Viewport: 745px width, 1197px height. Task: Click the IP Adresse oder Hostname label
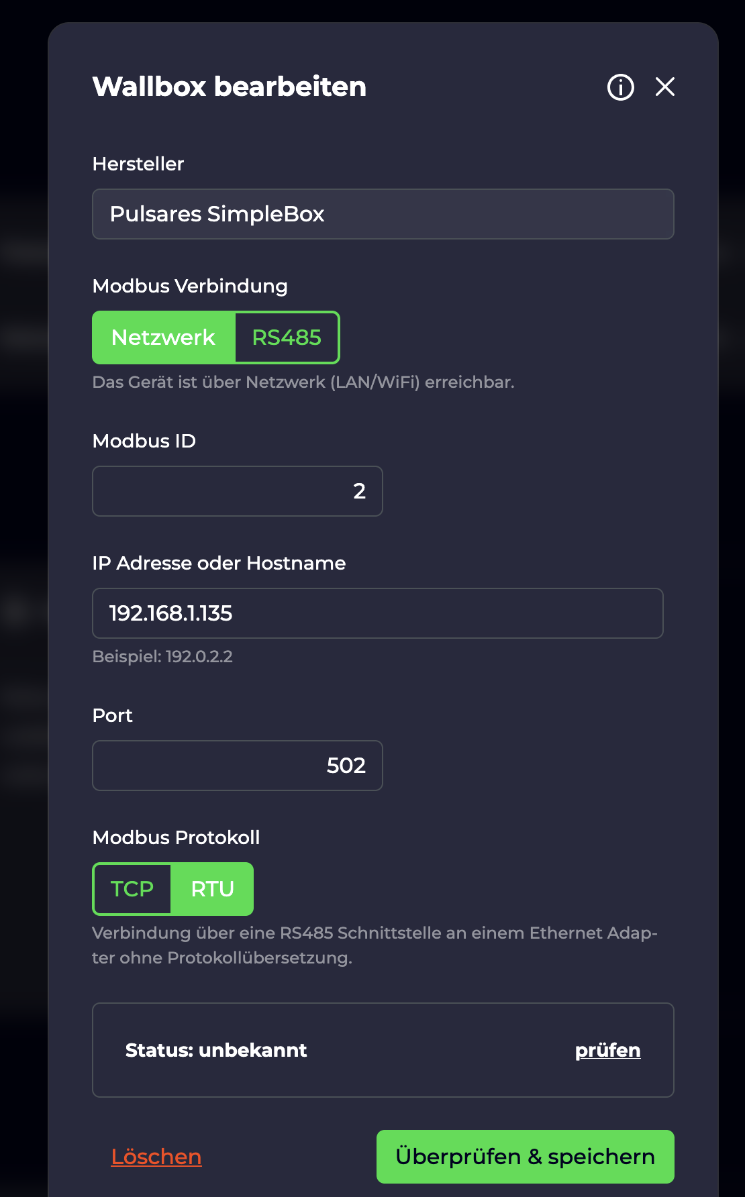(x=219, y=563)
